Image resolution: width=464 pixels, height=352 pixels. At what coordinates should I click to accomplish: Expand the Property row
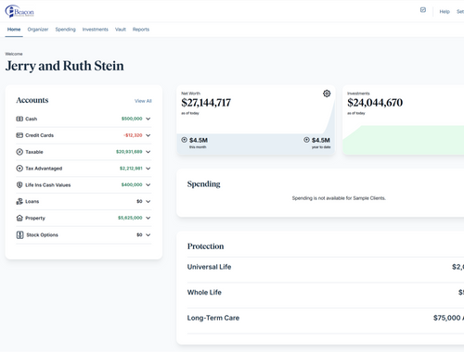(148, 218)
